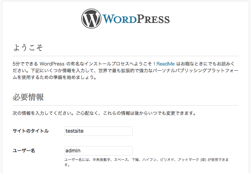Click the username field containing admin
Image resolution: width=251 pixels, height=173 pixels.
(98, 151)
